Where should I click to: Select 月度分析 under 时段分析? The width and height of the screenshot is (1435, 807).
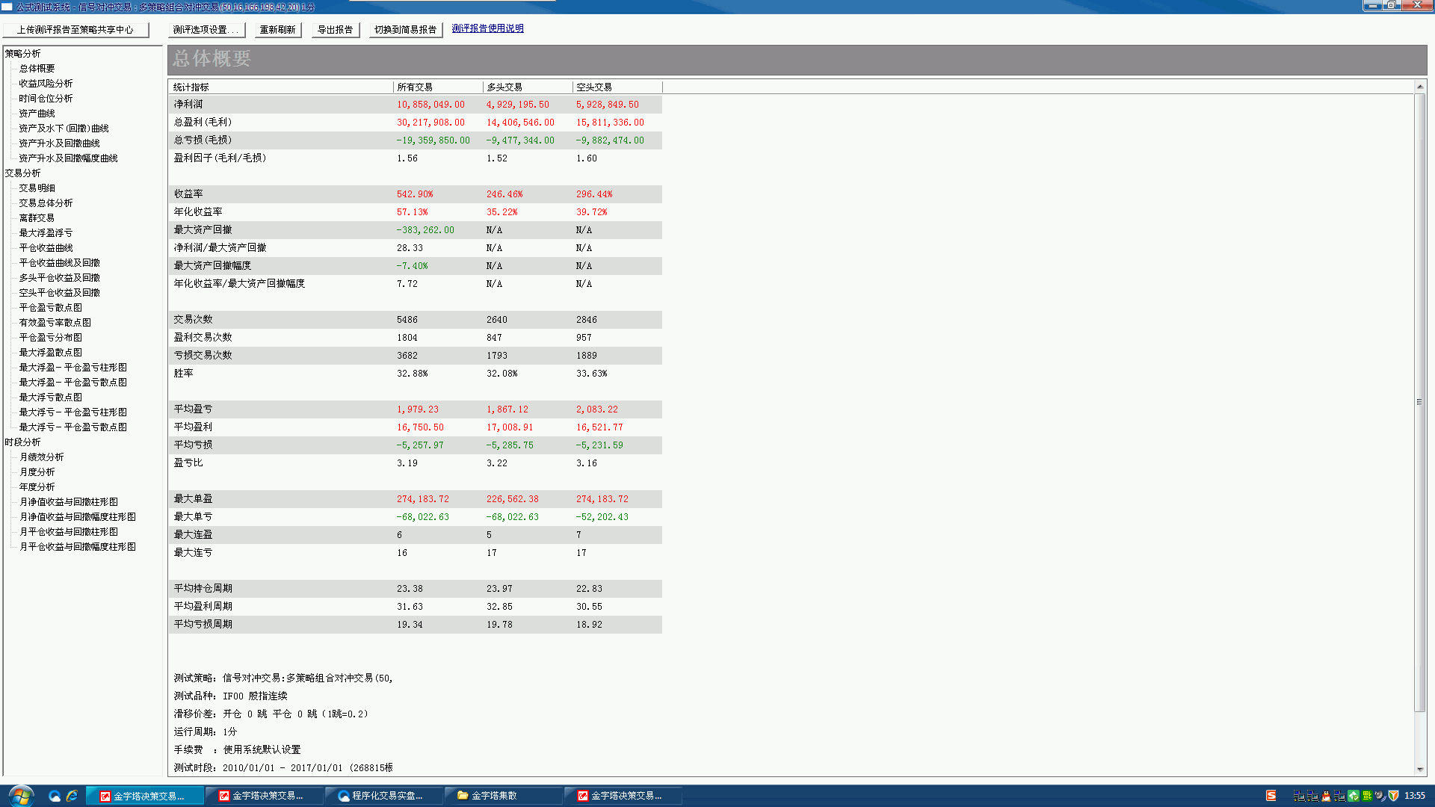click(x=37, y=472)
